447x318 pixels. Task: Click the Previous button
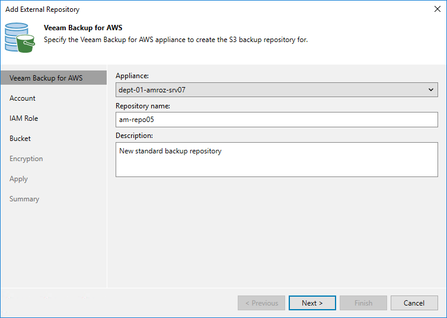pyautogui.click(x=261, y=303)
